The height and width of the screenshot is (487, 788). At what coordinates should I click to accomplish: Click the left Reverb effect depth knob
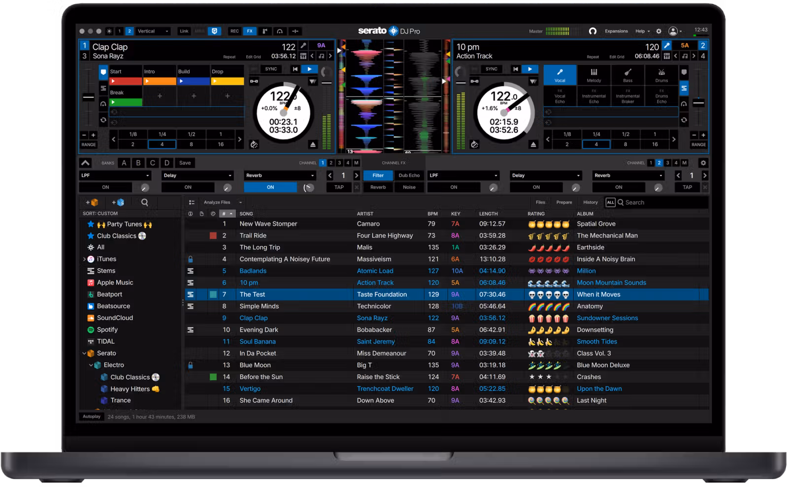309,188
